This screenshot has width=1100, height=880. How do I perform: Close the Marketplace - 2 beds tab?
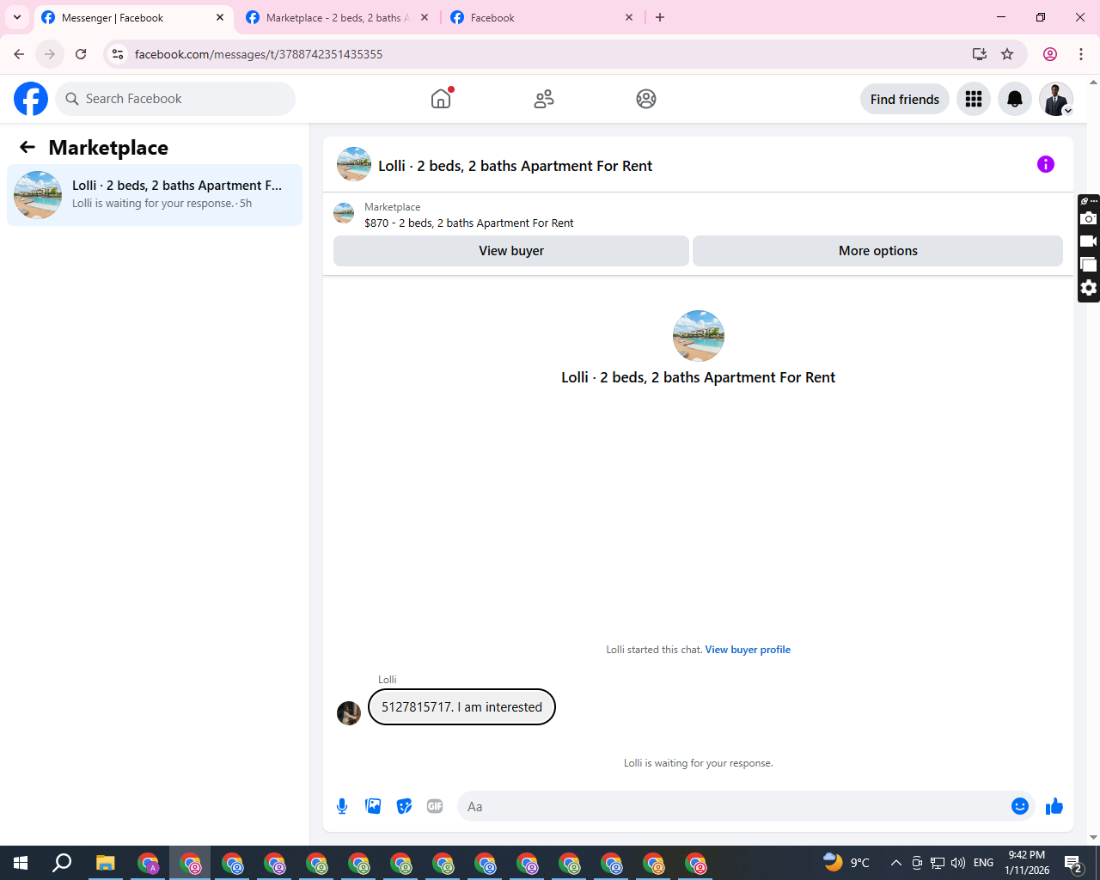(425, 17)
